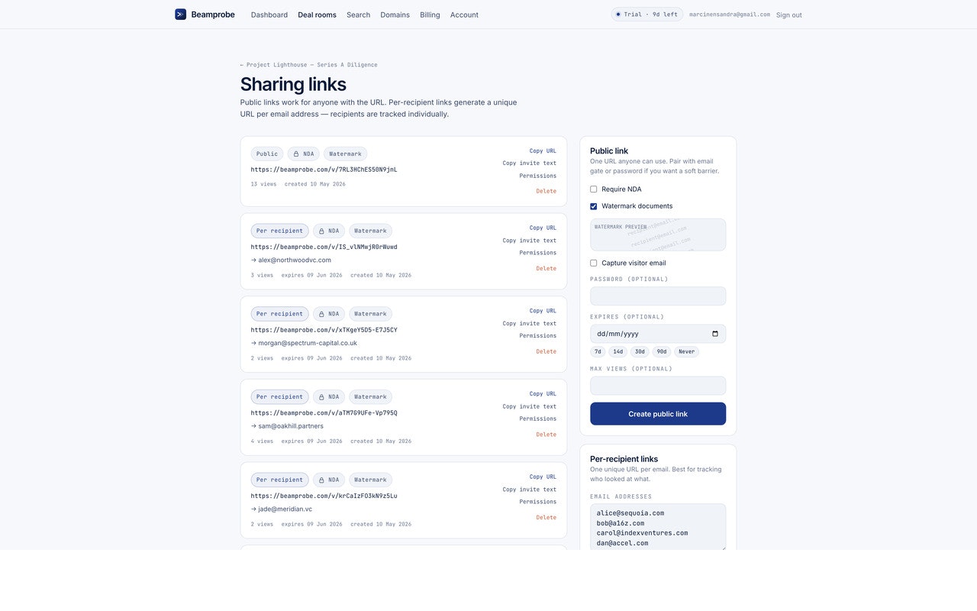Click the Public tag badge on first link
977x611 pixels.
tap(267, 154)
